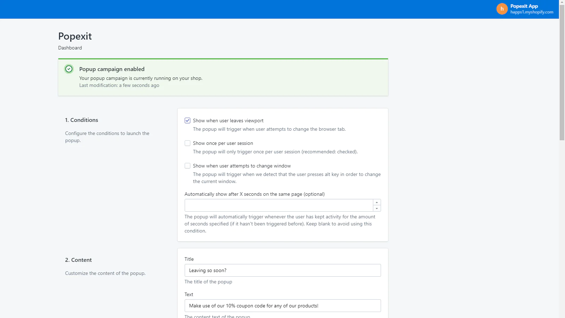The height and width of the screenshot is (318, 565).
Task: Increase seconds with the up stepper arrow
Action: click(x=377, y=202)
